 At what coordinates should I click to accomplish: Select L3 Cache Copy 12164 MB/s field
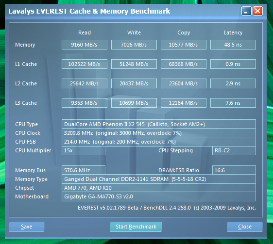pos(184,103)
